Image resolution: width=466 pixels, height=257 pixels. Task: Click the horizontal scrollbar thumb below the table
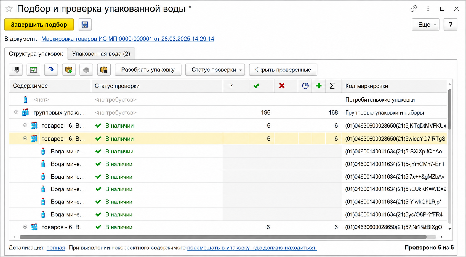click(223, 237)
